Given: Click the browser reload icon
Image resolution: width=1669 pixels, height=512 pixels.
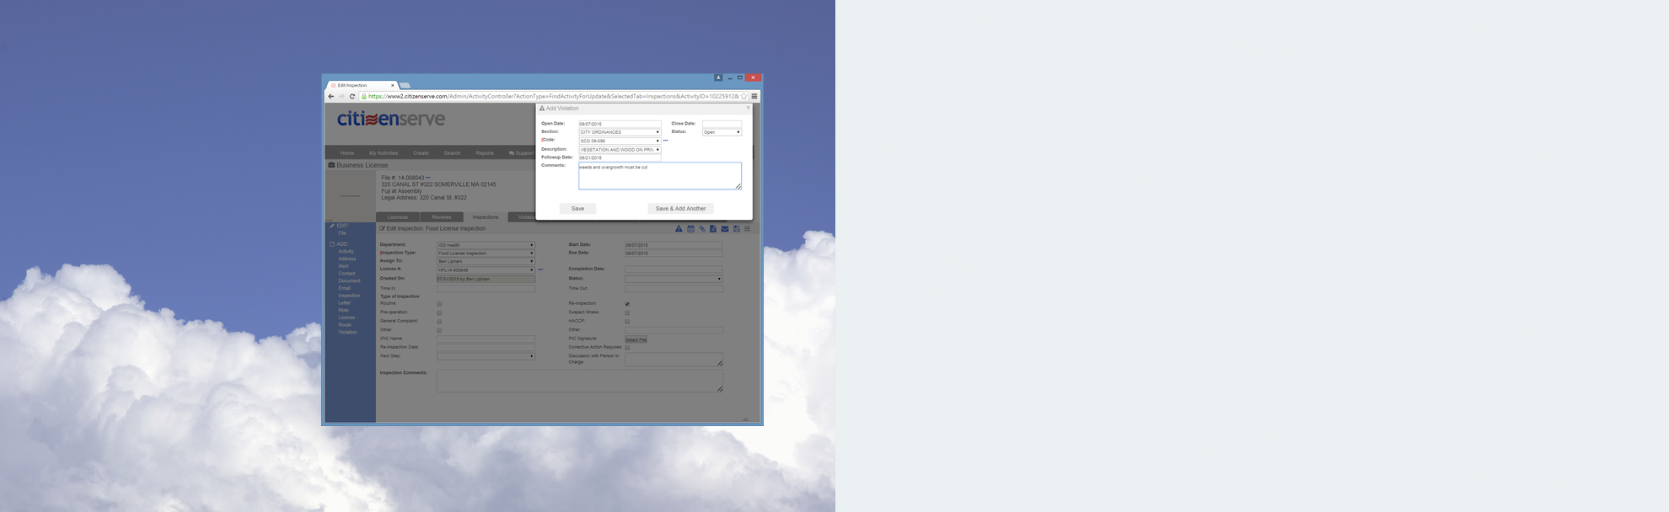Looking at the screenshot, I should [352, 96].
